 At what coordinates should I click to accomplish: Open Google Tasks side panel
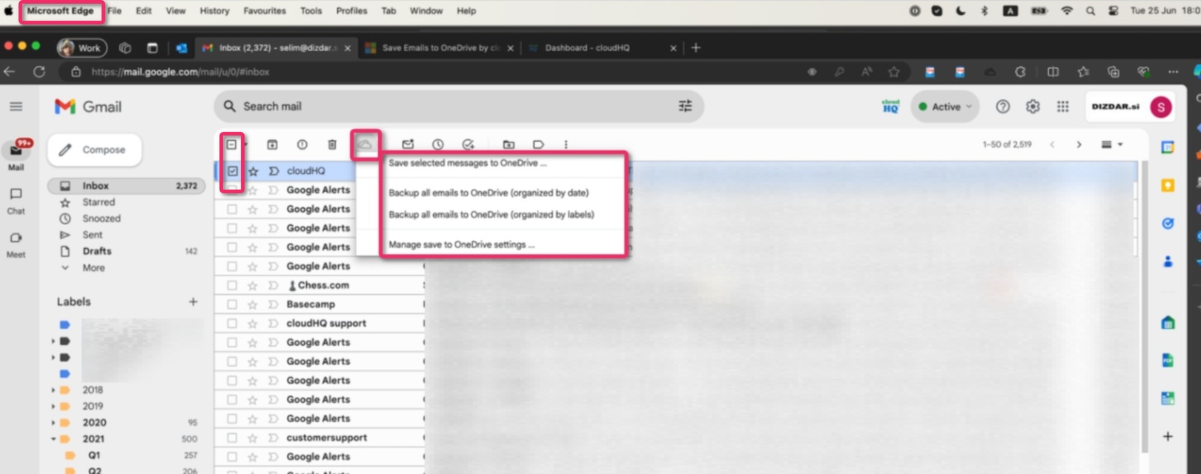click(1168, 223)
